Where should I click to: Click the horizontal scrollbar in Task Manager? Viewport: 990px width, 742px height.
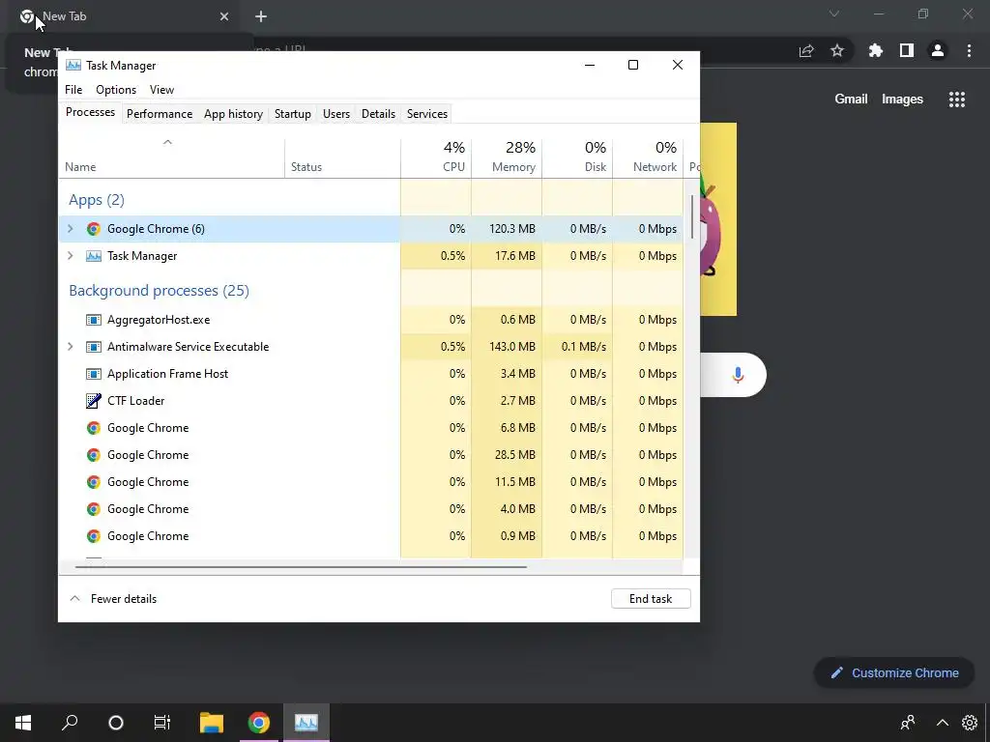tap(301, 566)
